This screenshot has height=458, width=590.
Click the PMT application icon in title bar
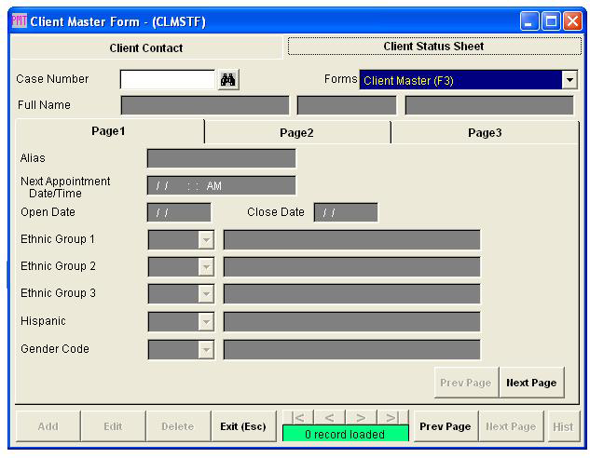(20, 20)
